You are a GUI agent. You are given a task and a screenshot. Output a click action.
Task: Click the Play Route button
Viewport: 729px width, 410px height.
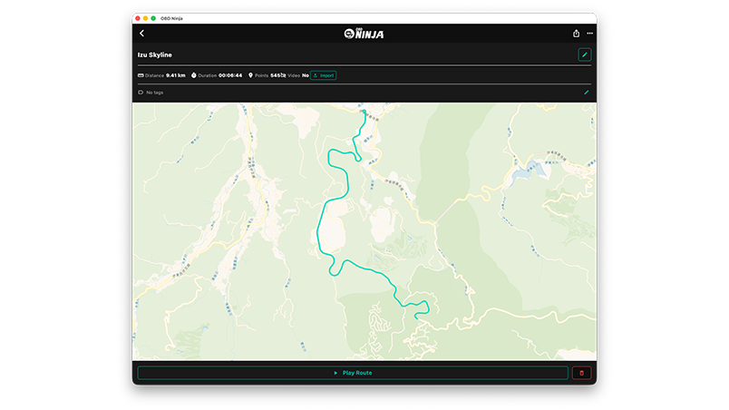tap(353, 373)
